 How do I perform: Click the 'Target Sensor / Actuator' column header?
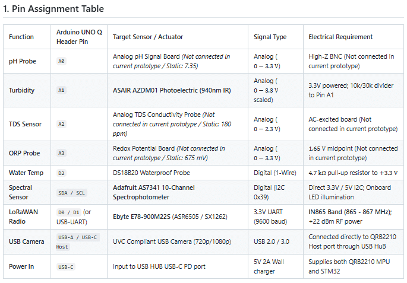coord(178,37)
